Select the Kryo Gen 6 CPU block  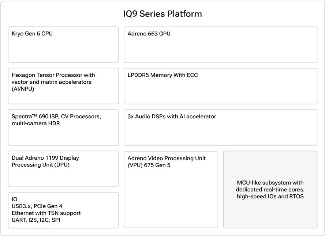[63, 45]
